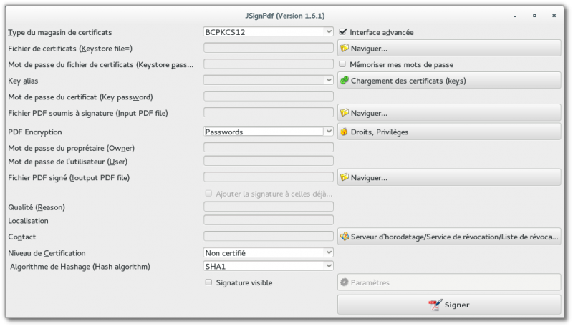The width and height of the screenshot is (573, 326).
Task: Click in the Qualité (Reason) text field
Action: tap(269, 207)
